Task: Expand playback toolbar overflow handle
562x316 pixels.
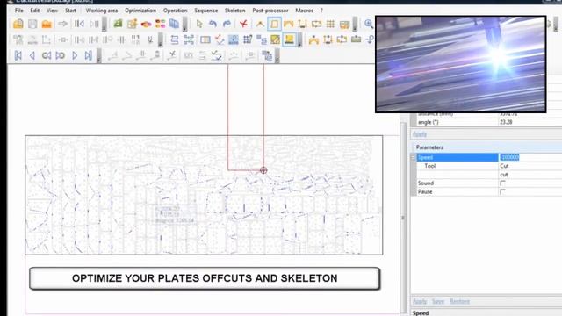Action: (99, 55)
